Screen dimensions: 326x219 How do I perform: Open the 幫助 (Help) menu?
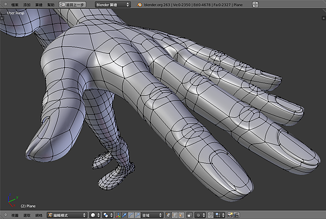[51, 4]
